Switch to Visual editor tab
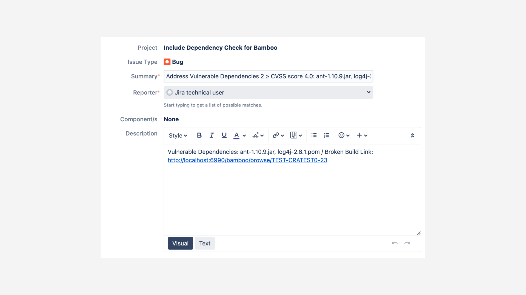Screen dimensions: 526x295 pyautogui.click(x=180, y=243)
